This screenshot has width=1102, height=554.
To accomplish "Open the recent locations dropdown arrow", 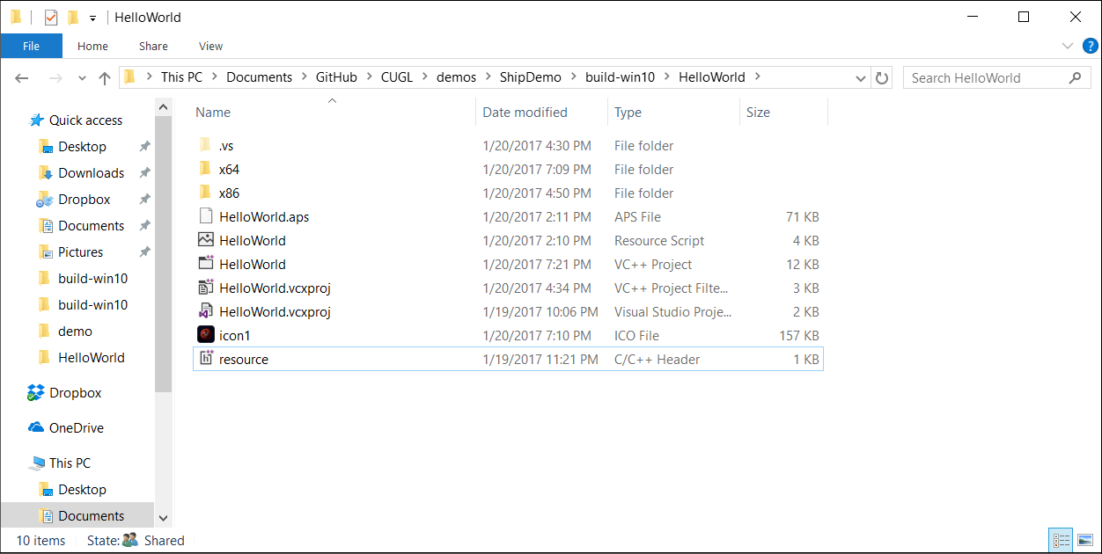I will [x=82, y=77].
